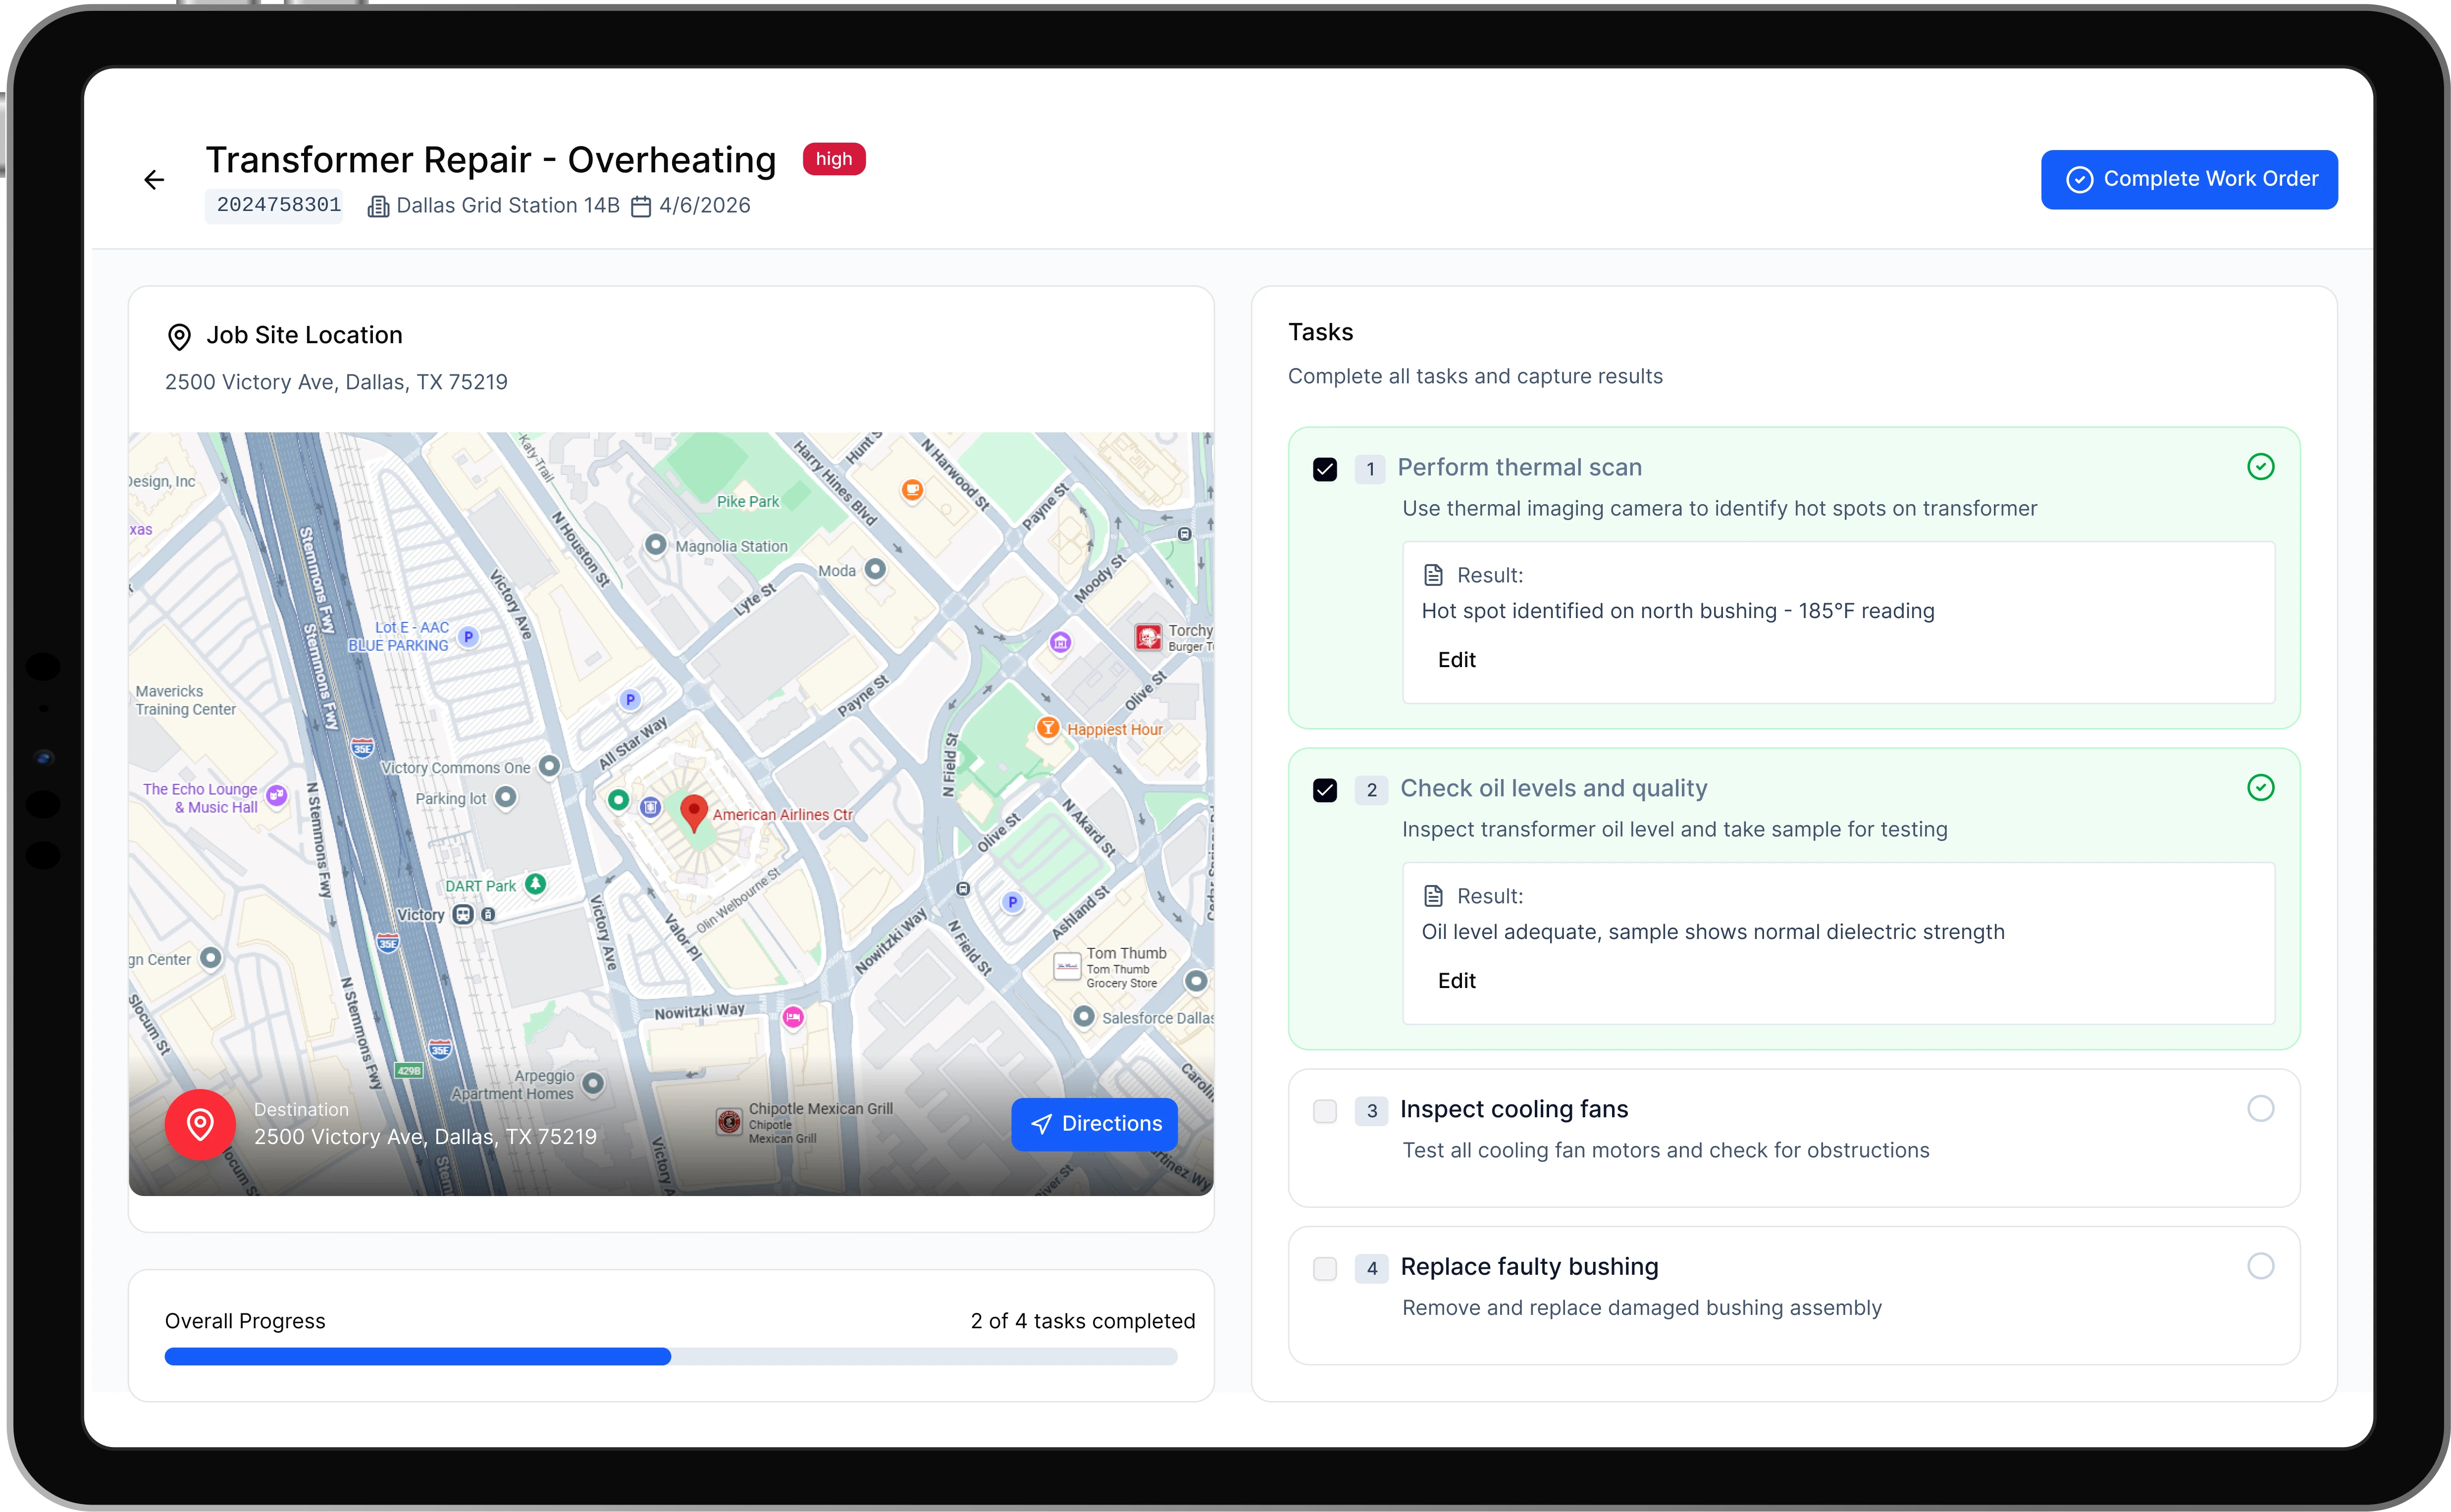Click the Magnolia Station map marker
The width and height of the screenshot is (2451, 1512).
655,545
